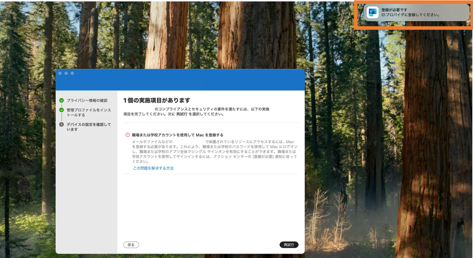Click the 再試行 button
This screenshot has width=473, height=258.
tap(289, 245)
